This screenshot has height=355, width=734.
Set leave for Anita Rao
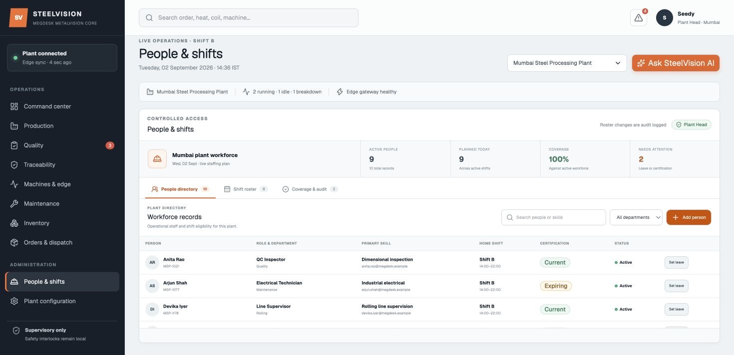pos(677,263)
